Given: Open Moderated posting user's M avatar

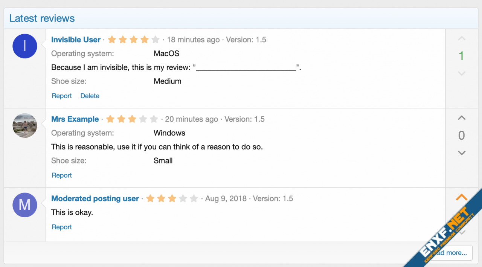Looking at the screenshot, I should click(25, 205).
